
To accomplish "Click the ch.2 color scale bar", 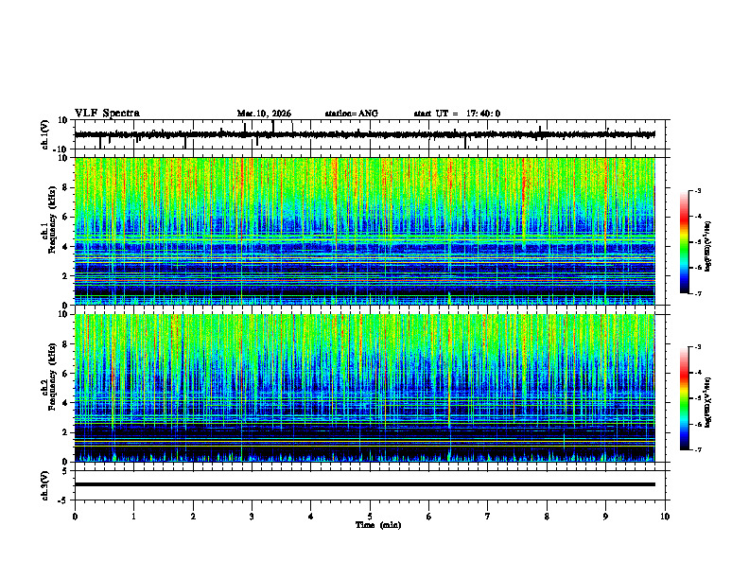I will tap(684, 398).
